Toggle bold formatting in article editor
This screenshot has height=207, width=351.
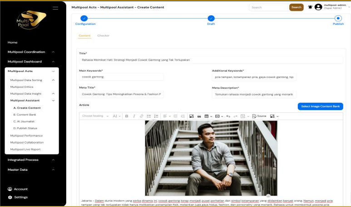(127, 116)
